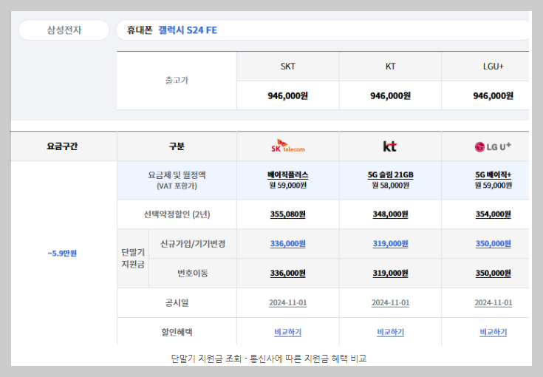Viewport: 543px width, 377px height.
Task: Click the 선택약정할인 (2년) label
Action: pos(177,214)
